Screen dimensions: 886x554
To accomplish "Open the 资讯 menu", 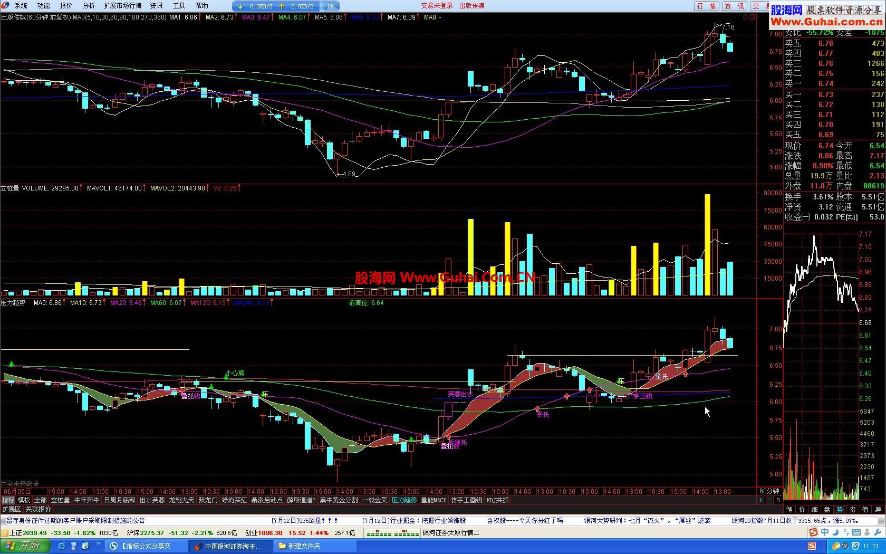I will (x=156, y=6).
